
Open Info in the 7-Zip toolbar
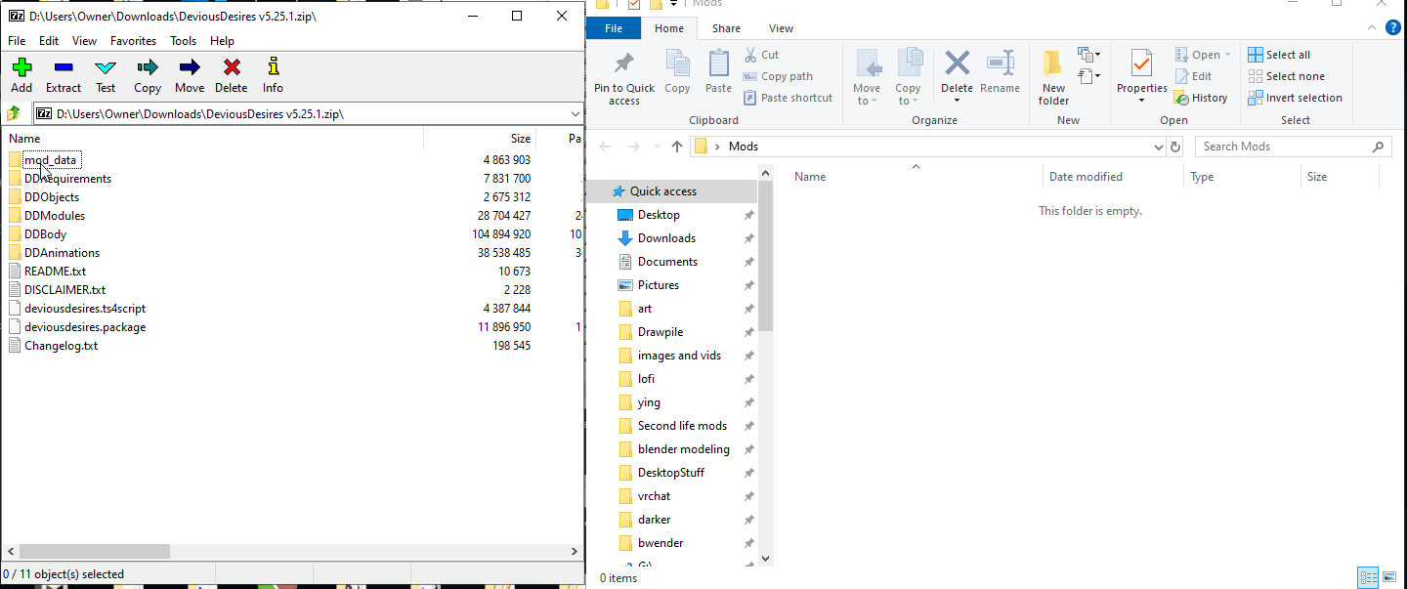tap(273, 76)
